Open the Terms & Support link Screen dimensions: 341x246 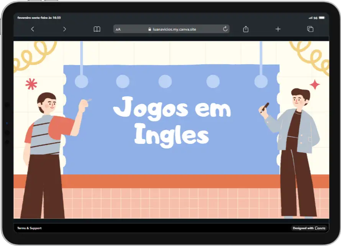(30, 228)
